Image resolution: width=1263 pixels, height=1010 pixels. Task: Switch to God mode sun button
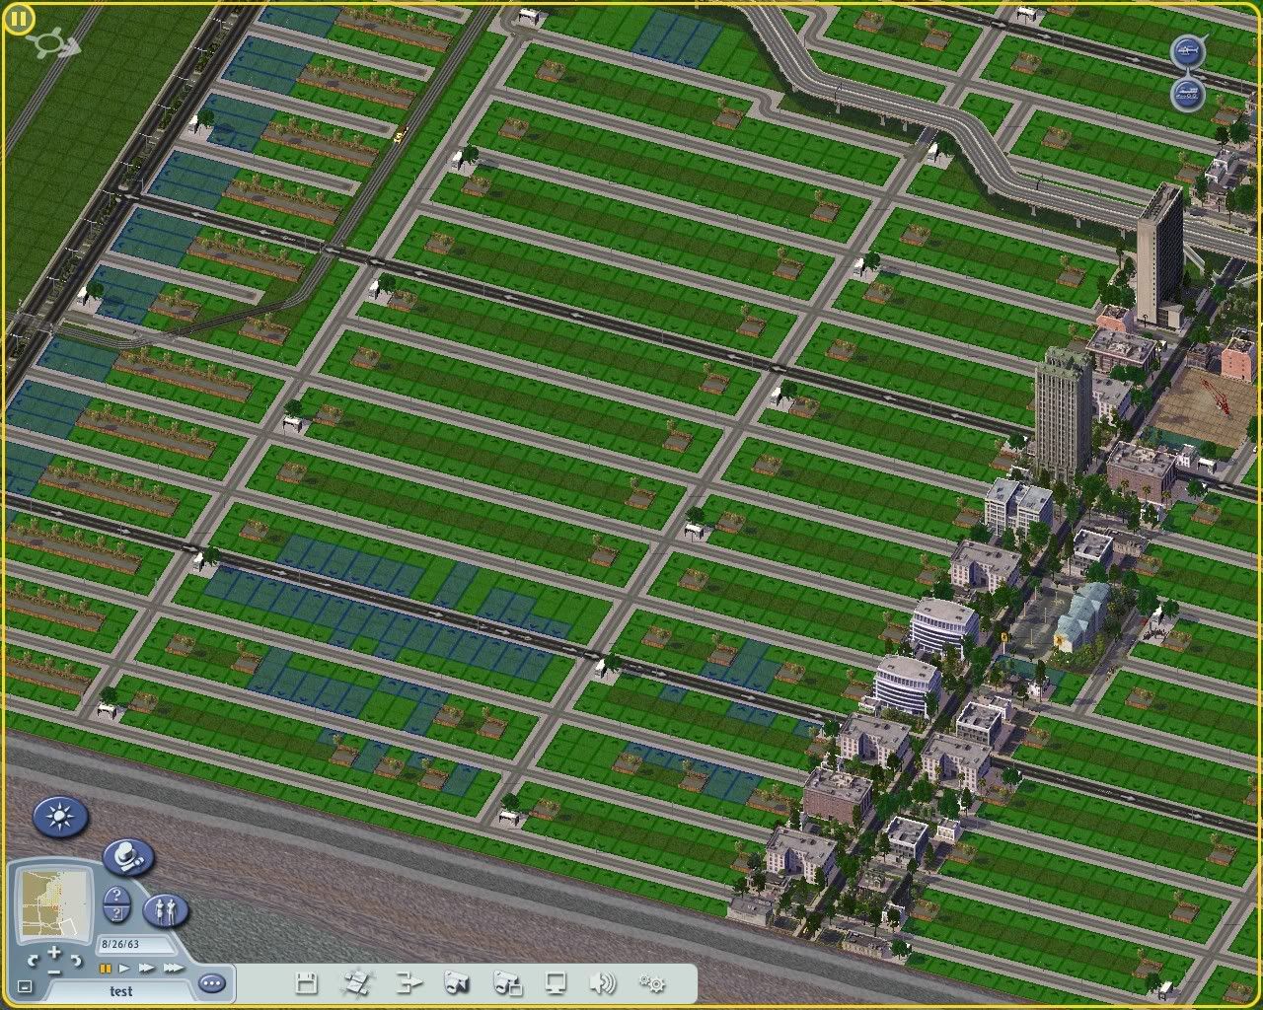pyautogui.click(x=61, y=817)
